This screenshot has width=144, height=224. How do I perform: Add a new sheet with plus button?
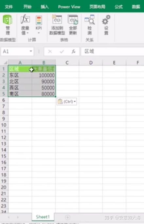click(67, 217)
